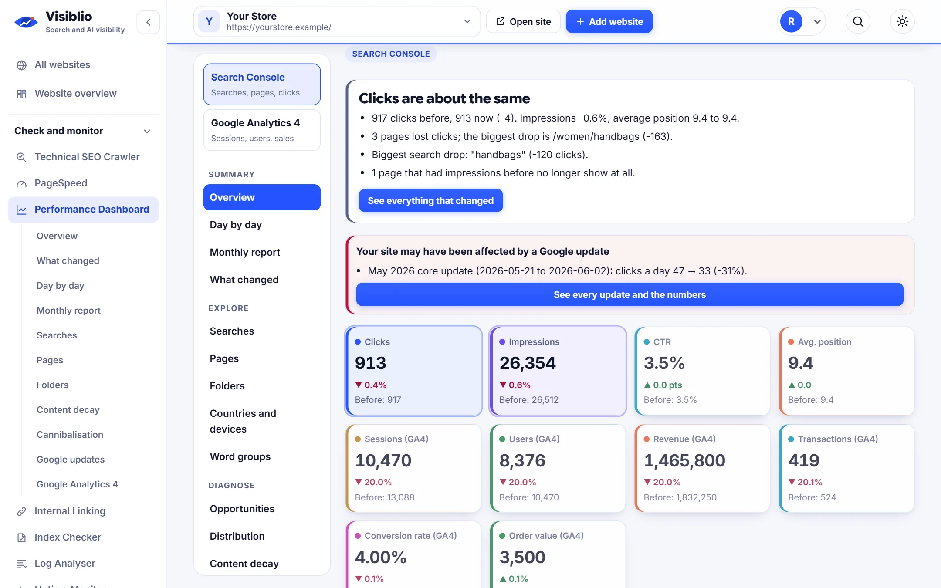This screenshot has height=588, width=941.
Task: Toggle the Transactions (GA4) metric card
Action: click(846, 468)
